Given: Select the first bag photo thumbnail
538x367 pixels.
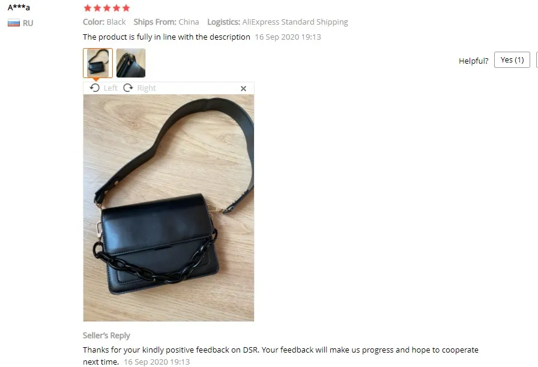Looking at the screenshot, I should (98, 63).
